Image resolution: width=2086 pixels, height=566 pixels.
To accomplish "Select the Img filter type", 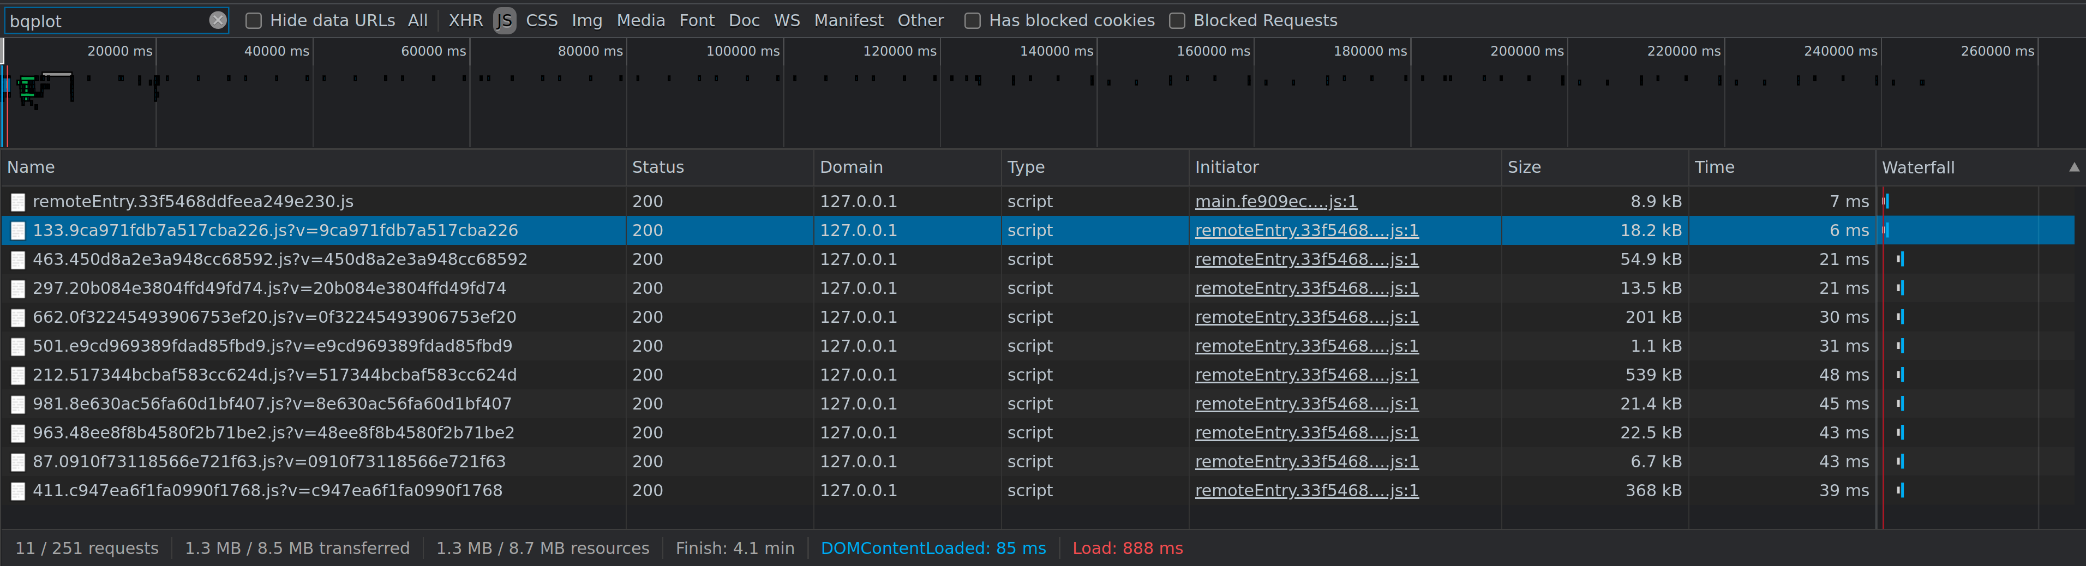I will (587, 20).
